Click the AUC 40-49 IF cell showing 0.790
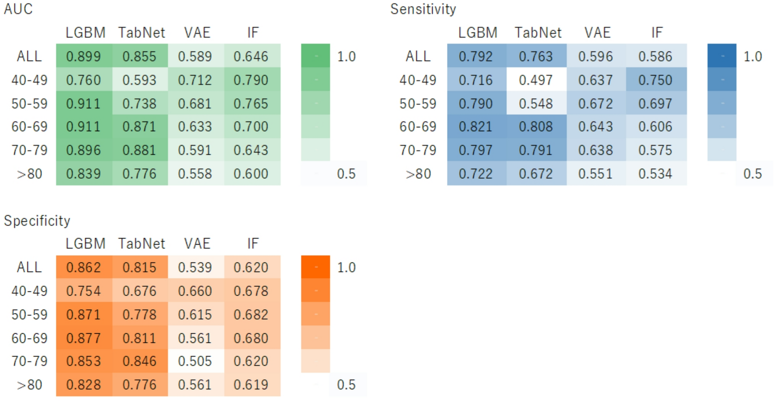This screenshot has height=401, width=774. 251,80
